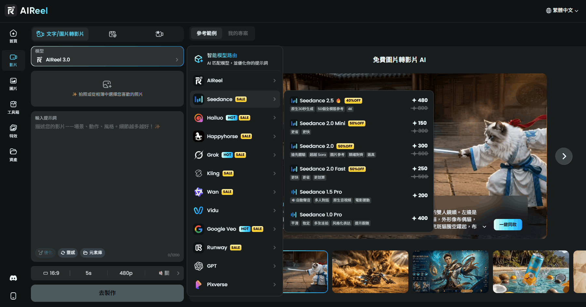Select 智能模型路由 smart routing option
This screenshot has width=586, height=307.
coord(235,59)
